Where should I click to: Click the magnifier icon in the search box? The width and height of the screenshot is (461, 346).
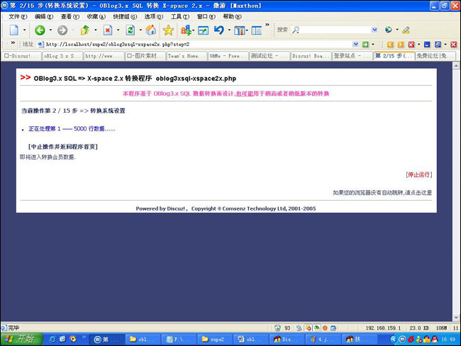296,30
